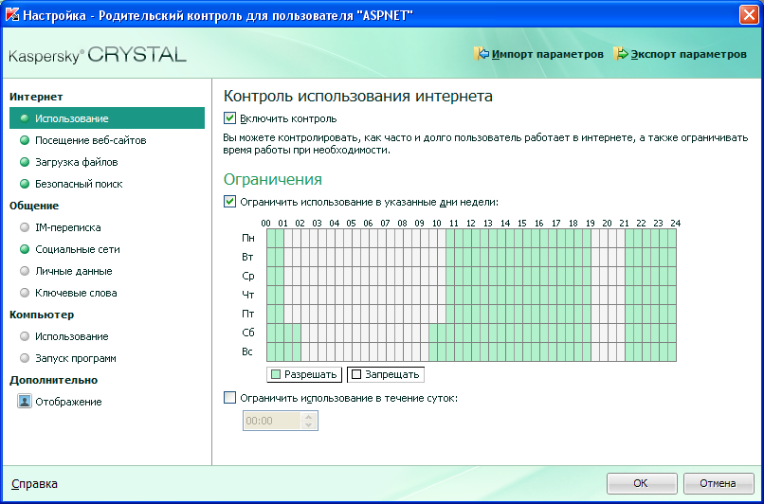764x504 pixels.
Task: Toggle the Включить контроль checkbox
Action: click(229, 118)
